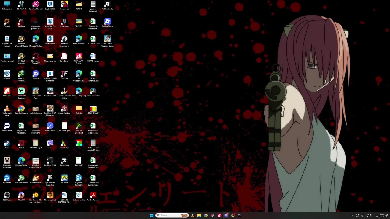Select the Papelera de reciclaje icon

click(x=7, y=41)
